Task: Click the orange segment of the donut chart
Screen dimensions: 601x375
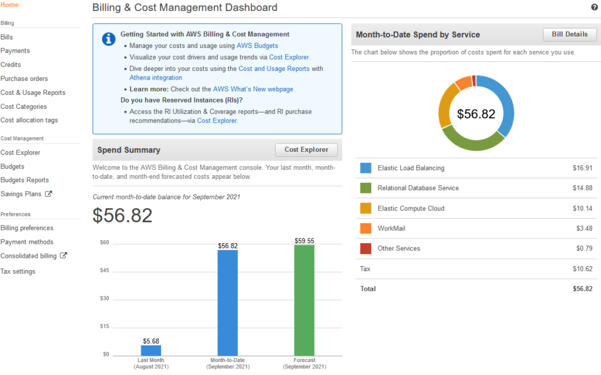Action: 464,83
